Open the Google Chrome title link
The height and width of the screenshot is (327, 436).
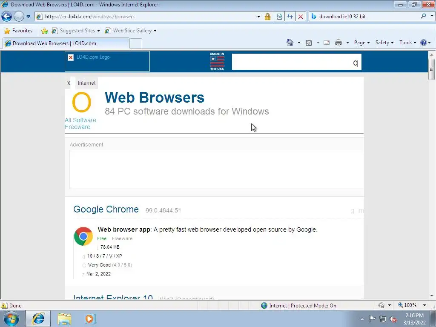click(106, 209)
